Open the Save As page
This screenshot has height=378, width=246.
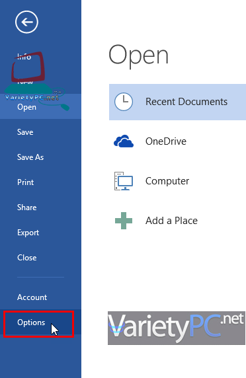pos(30,157)
